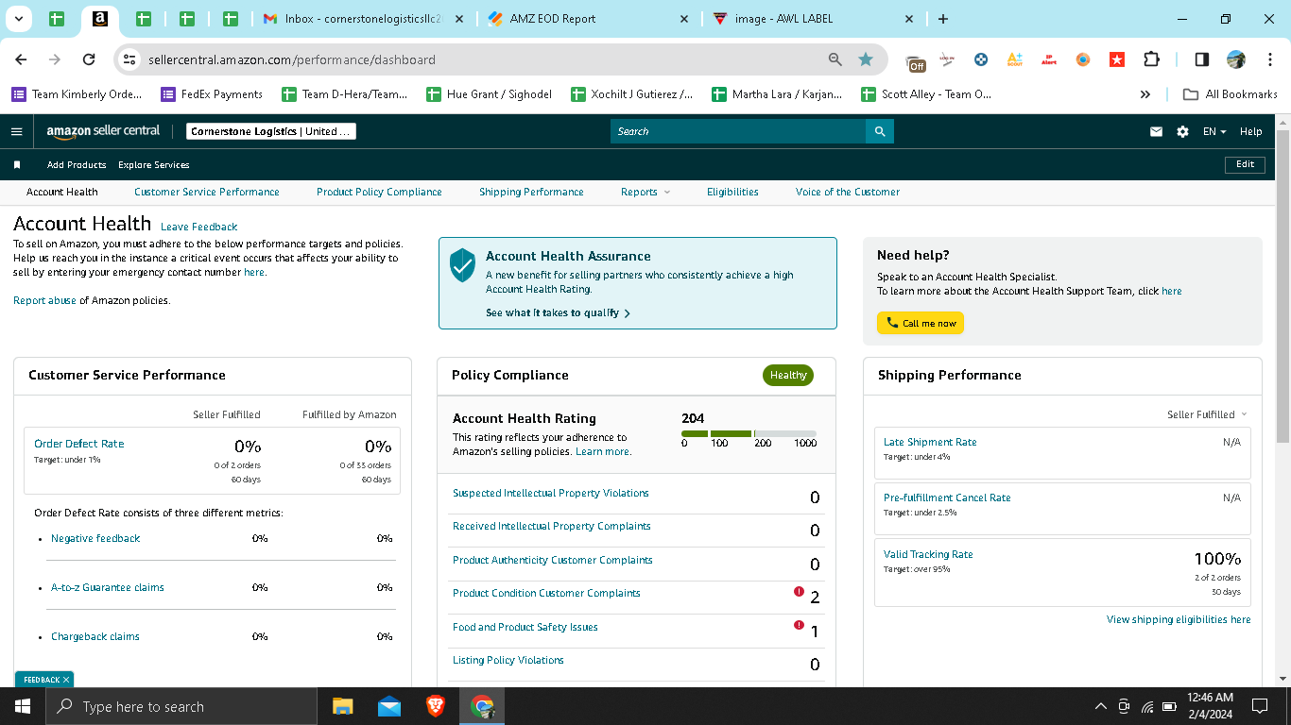The height and width of the screenshot is (725, 1291).
Task: Toggle the browser side panel
Action: coord(1202,59)
